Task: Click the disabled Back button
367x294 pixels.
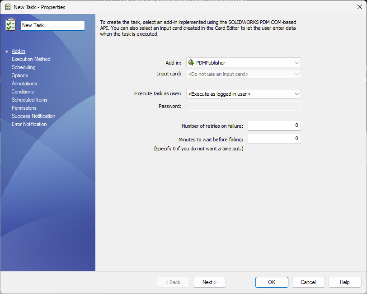Action: (x=173, y=282)
